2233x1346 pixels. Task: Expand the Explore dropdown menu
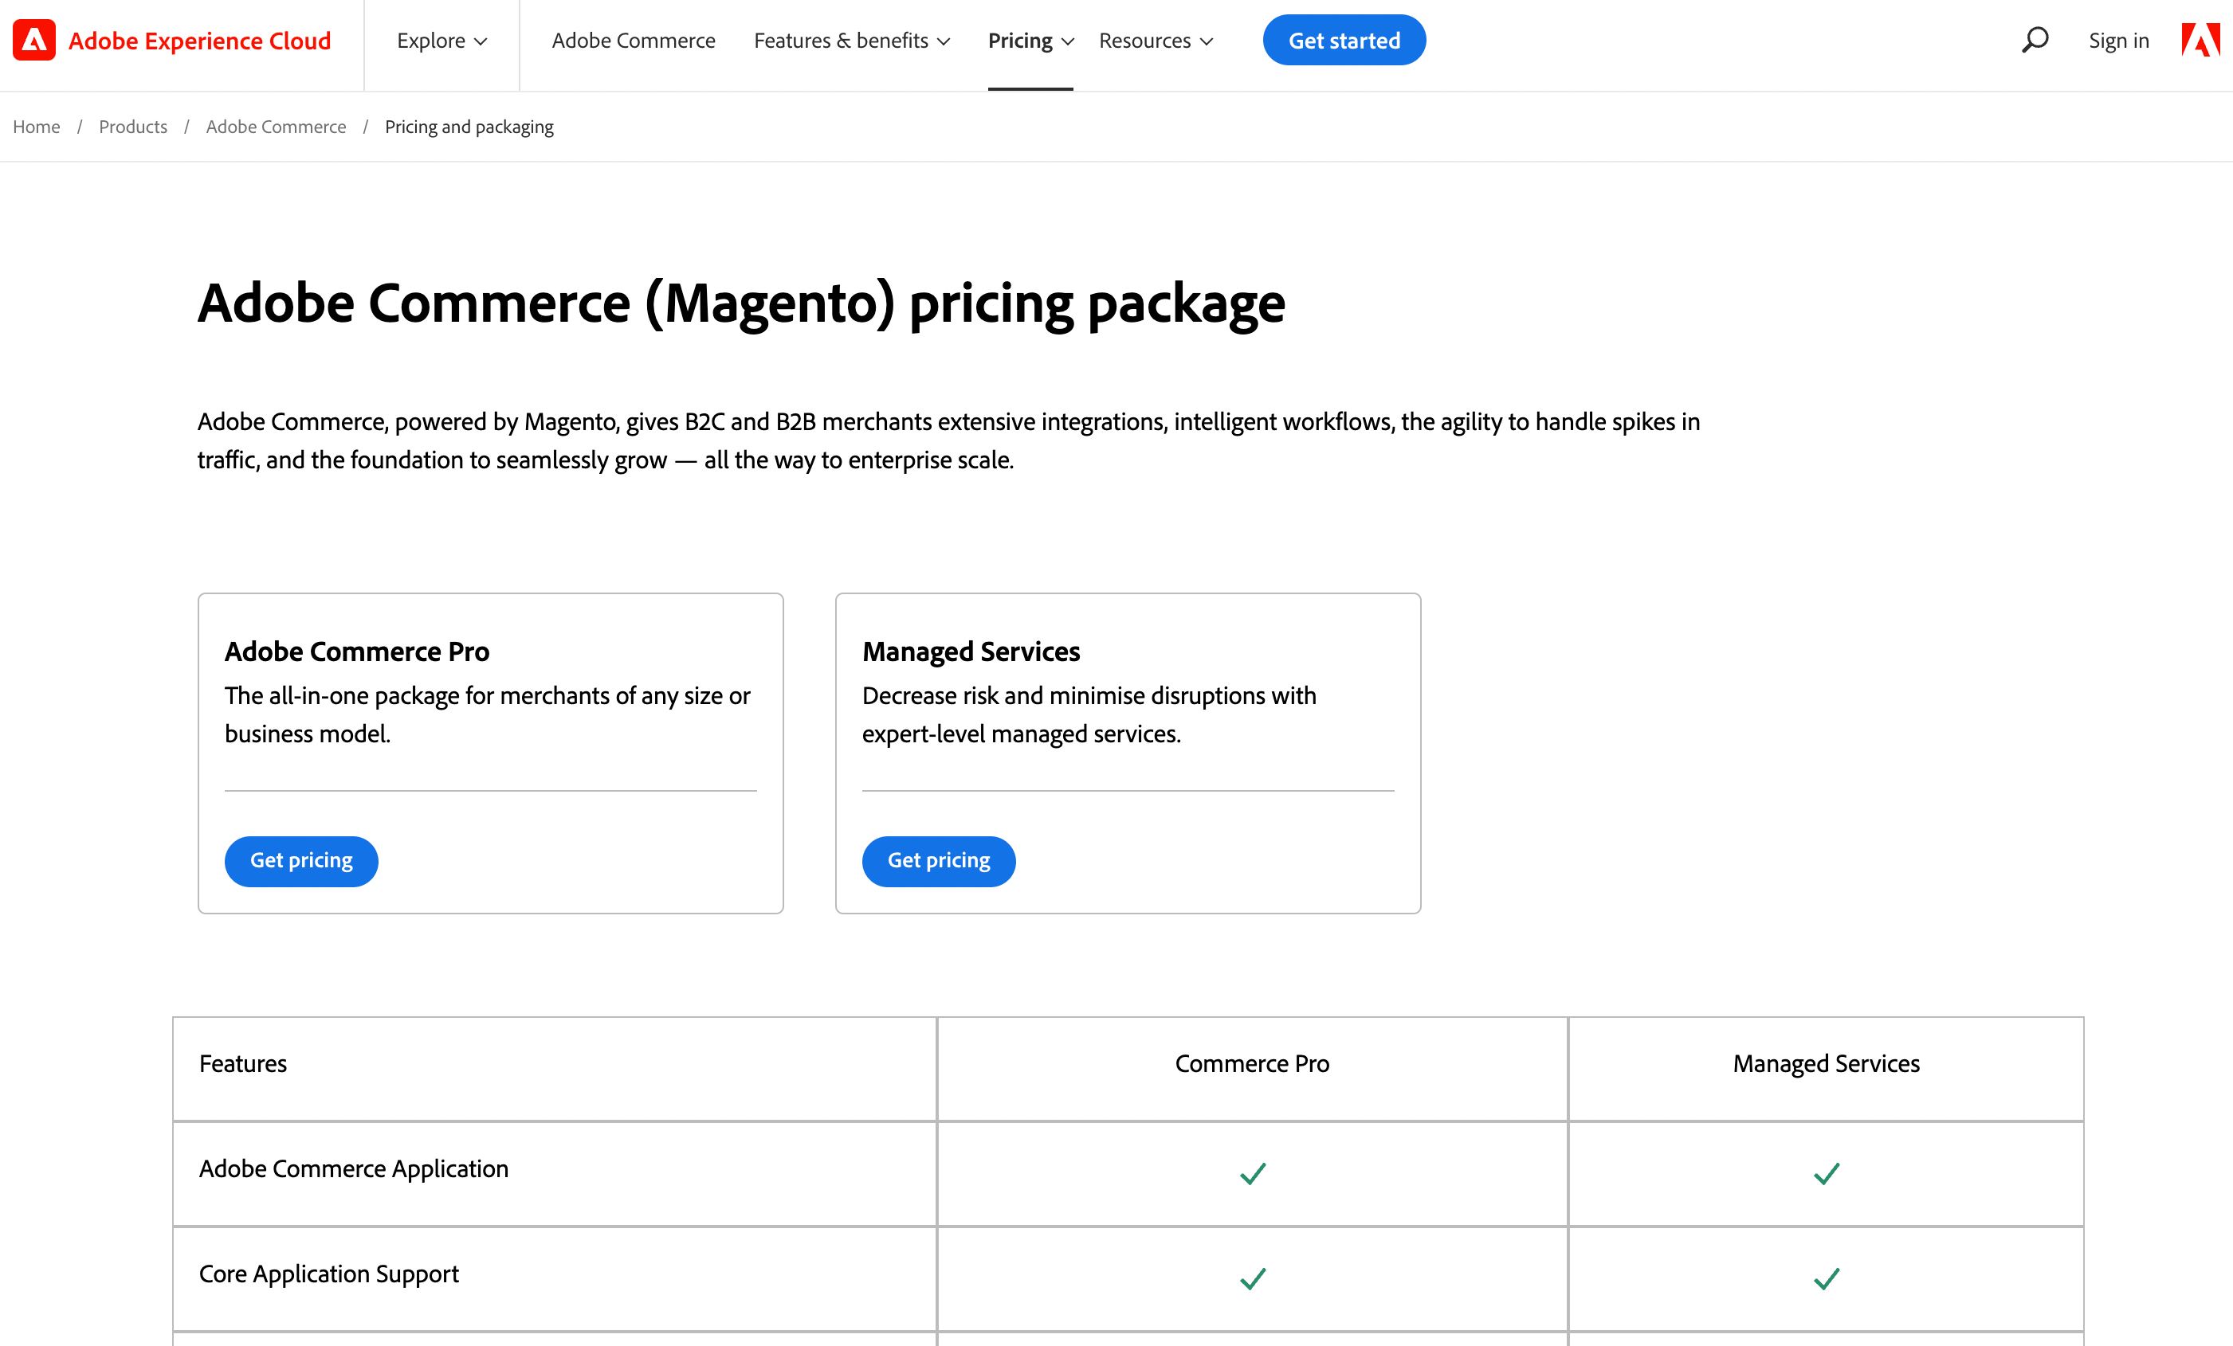coord(441,40)
